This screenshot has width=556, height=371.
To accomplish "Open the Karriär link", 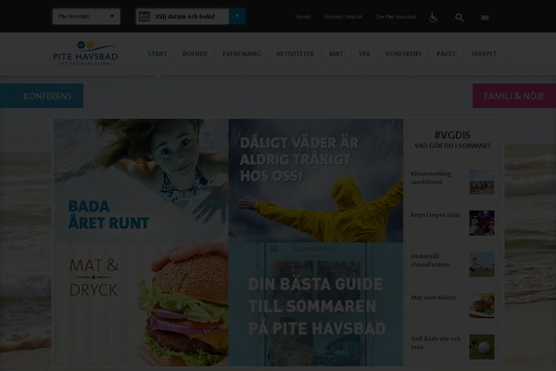I will click(303, 17).
